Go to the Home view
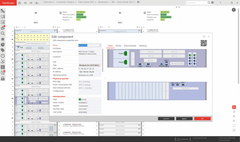This screenshot has width=240, height=142. point(19,3)
